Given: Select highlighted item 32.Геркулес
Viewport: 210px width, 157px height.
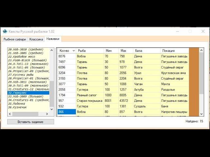Looking at the screenshot, I should (29, 93).
